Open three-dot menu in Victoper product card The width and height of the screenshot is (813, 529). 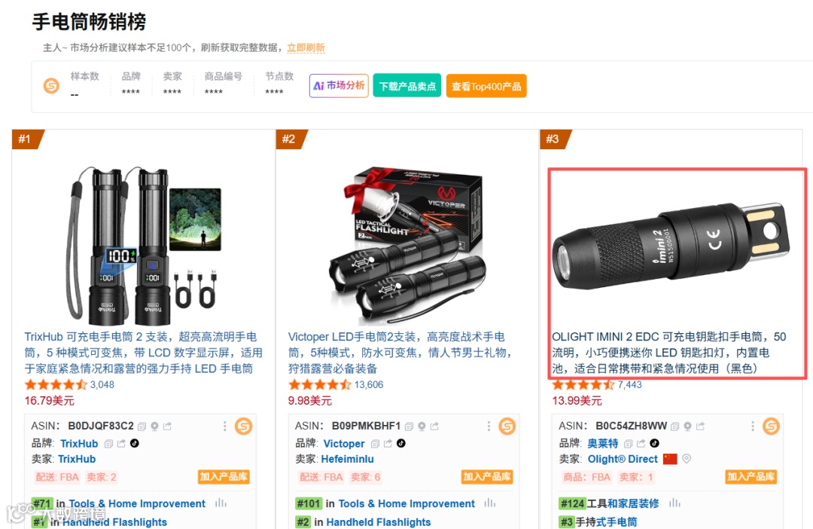point(489,427)
